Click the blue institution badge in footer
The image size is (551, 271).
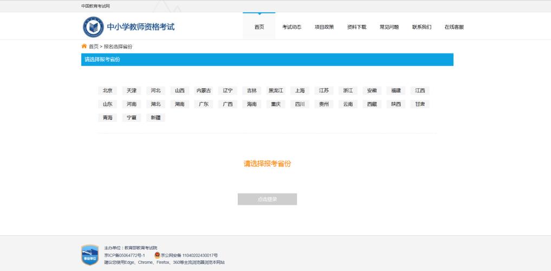click(x=90, y=255)
